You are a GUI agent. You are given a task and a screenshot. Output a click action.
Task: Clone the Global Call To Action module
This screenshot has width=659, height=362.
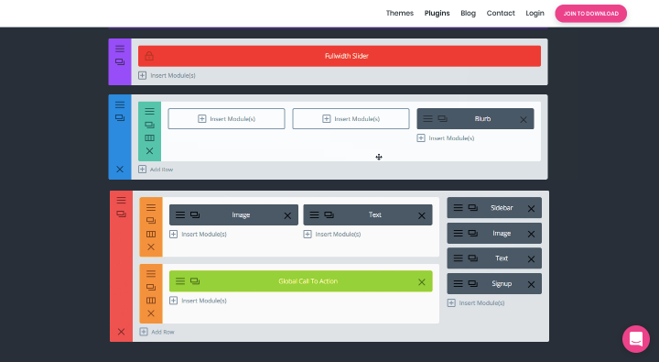click(195, 281)
